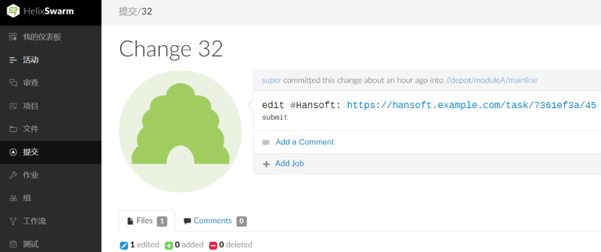The width and height of the screenshot is (601, 252).
Task: Click the 作业 wrench icon
Action: (x=13, y=175)
